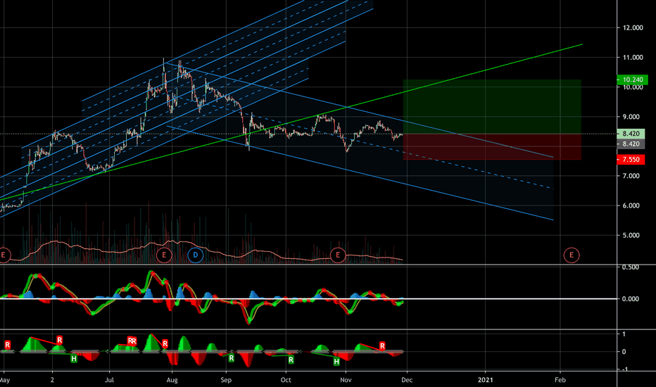Click the 6.000 price axis label

pyautogui.click(x=631, y=205)
